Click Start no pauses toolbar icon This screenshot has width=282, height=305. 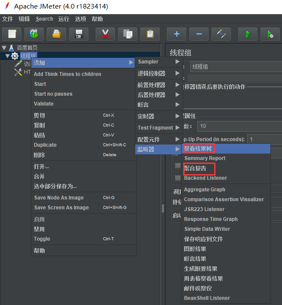click(270, 34)
